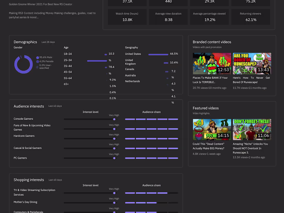The height and width of the screenshot is (213, 284).
Task: Click the Hardcore Gamers audience share bar
Action: pos(152,139)
